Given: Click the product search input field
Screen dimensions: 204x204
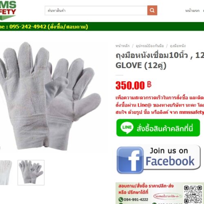Looking at the screenshot, I should click(x=96, y=11).
